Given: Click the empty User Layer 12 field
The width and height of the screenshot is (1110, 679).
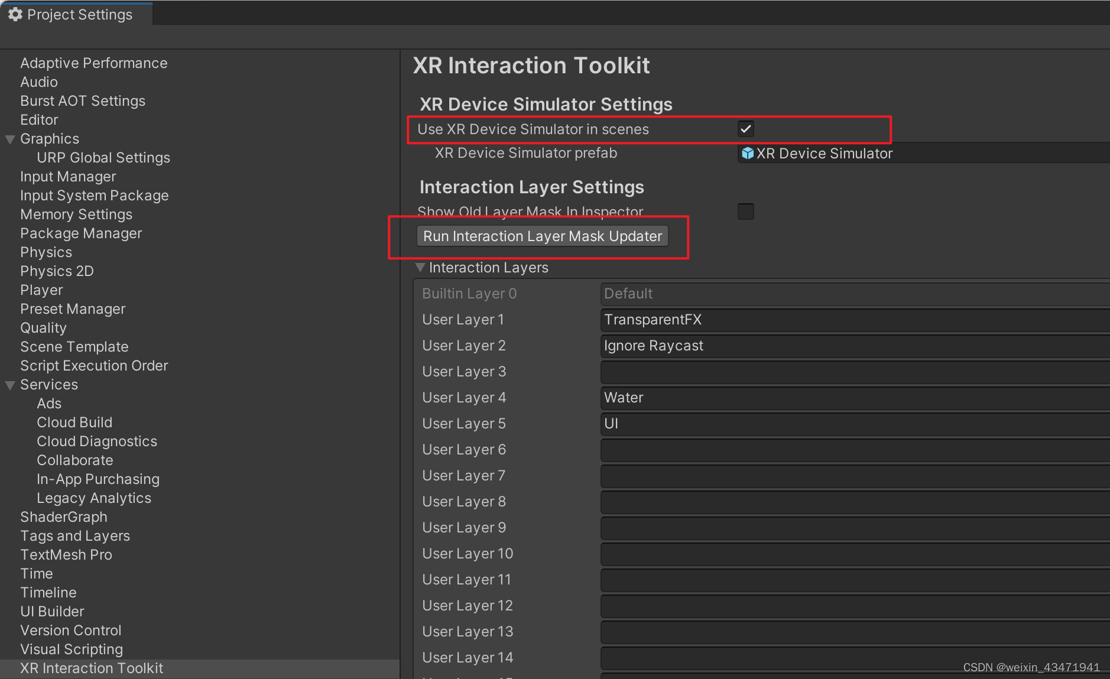Looking at the screenshot, I should click(x=855, y=606).
